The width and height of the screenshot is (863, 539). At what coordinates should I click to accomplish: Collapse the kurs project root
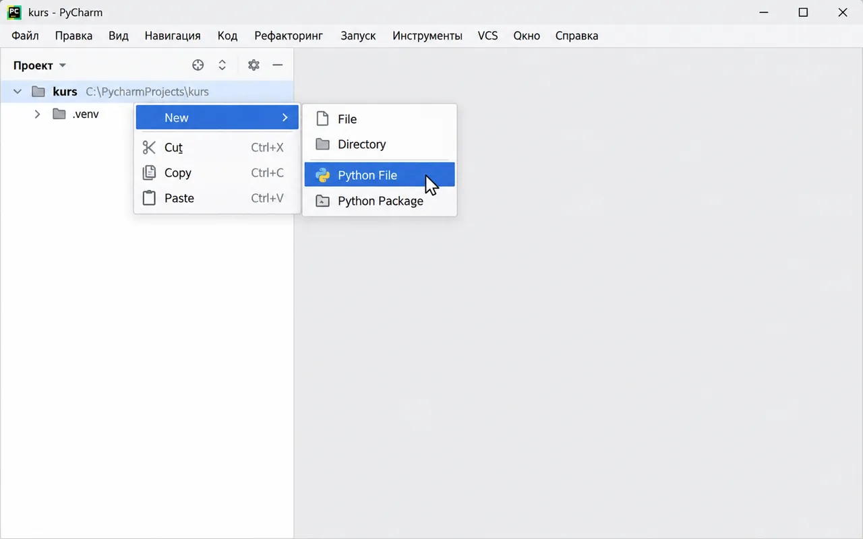click(x=18, y=92)
